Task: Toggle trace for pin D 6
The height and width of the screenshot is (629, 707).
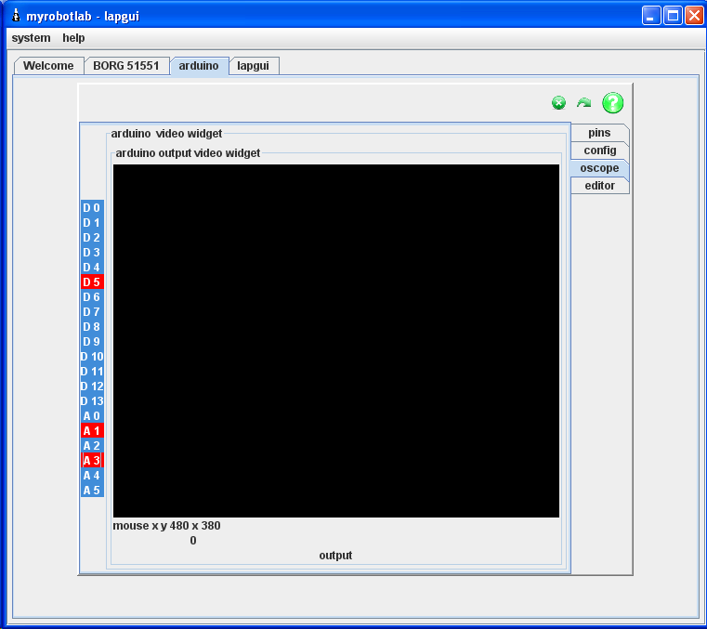Action: 92,296
